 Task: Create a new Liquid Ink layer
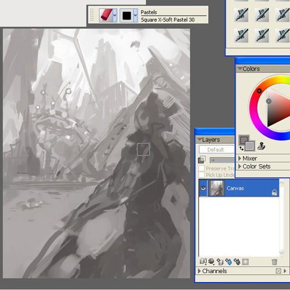(237, 262)
